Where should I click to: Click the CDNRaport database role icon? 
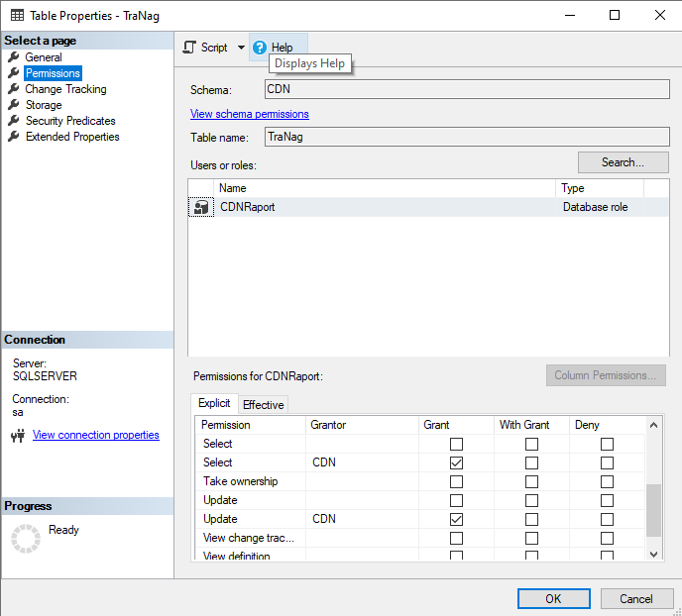coord(202,207)
